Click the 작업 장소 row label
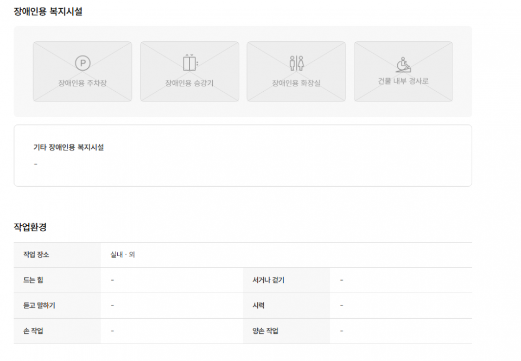The width and height of the screenshot is (521, 361). coord(36,255)
